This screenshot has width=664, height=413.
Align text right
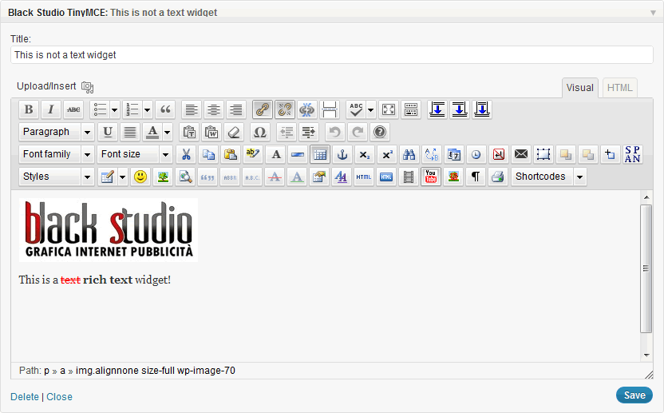236,109
